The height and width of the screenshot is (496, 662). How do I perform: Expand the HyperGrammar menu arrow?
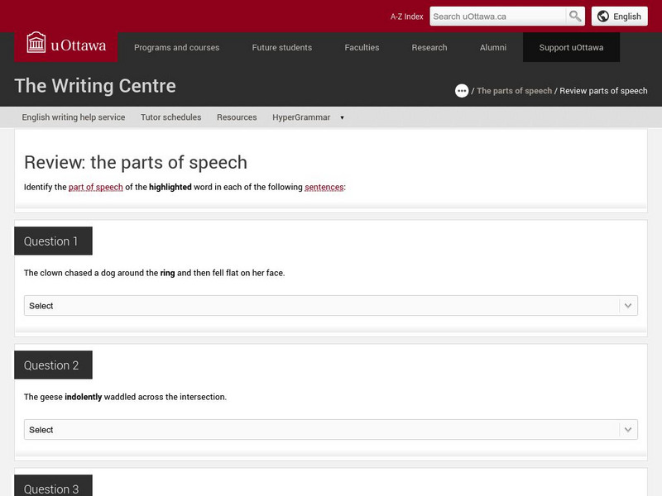point(342,117)
